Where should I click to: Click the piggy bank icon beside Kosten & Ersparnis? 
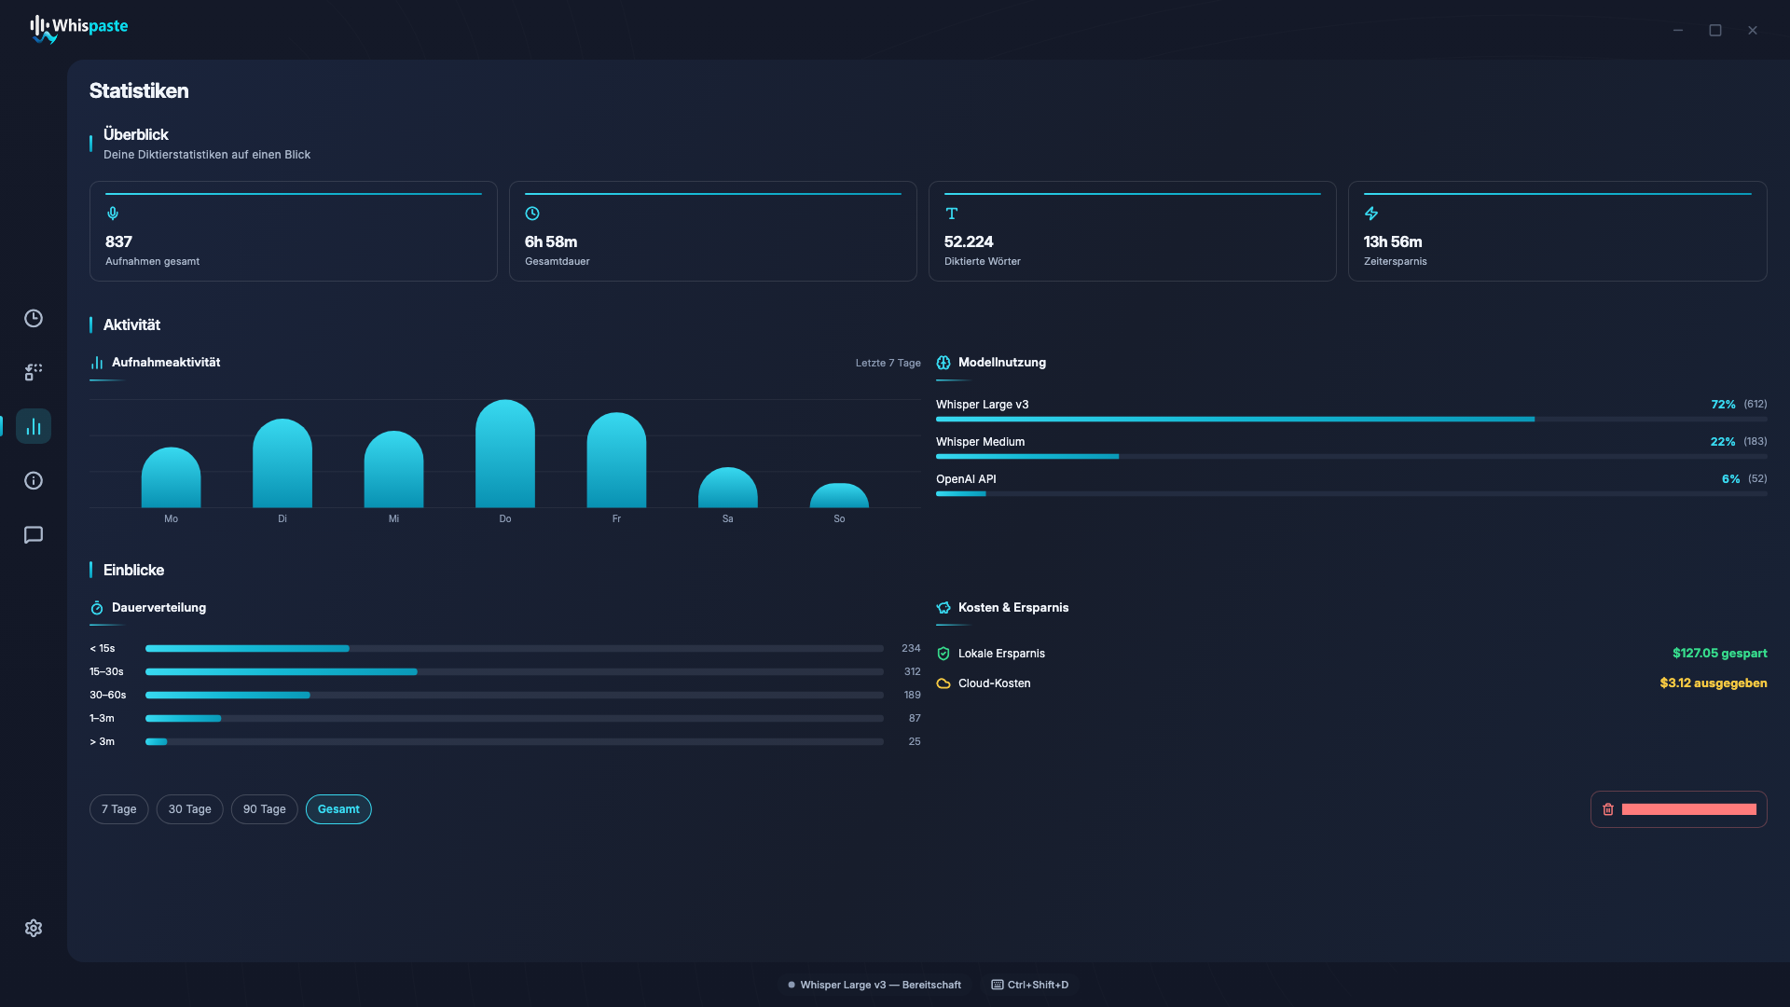tap(943, 608)
